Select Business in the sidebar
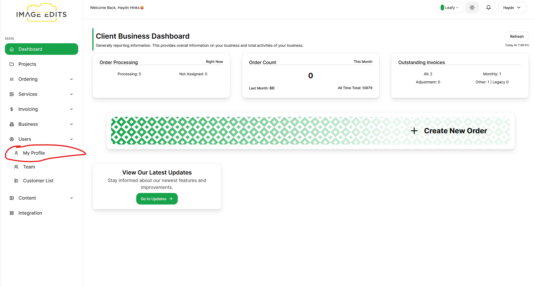The image size is (535, 287). click(28, 124)
